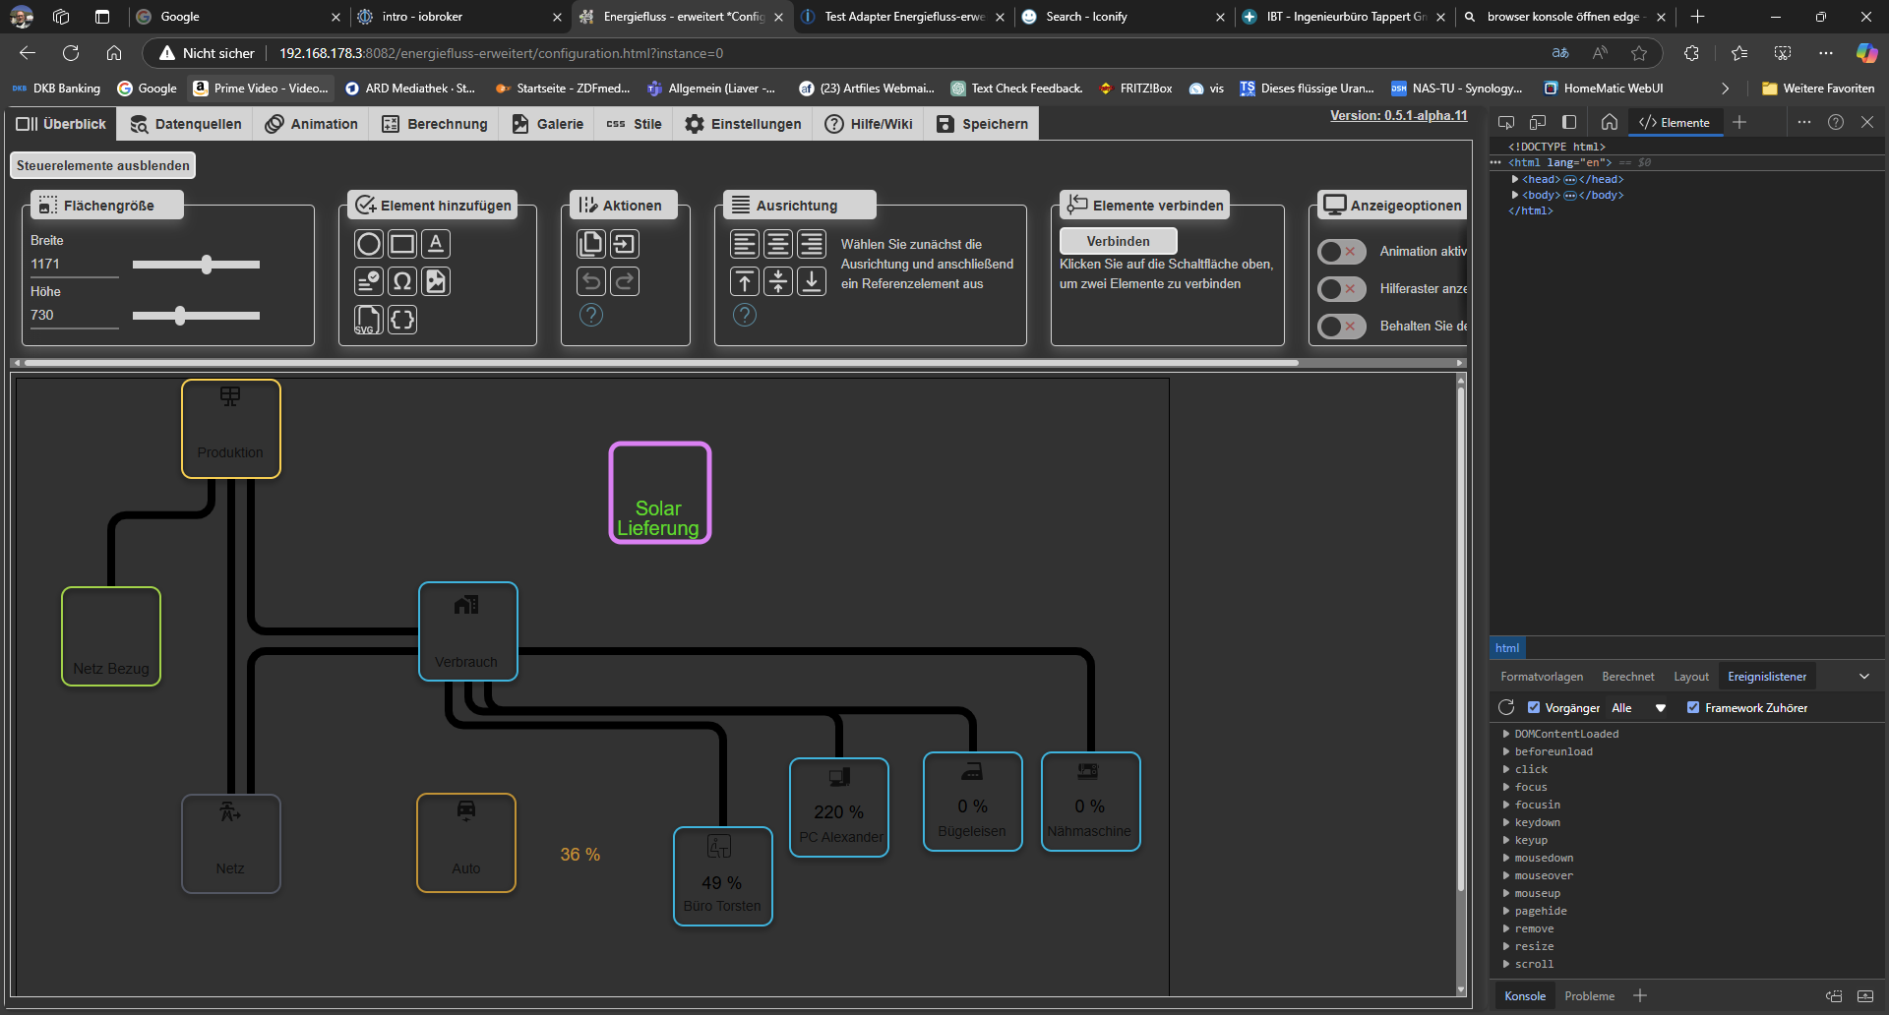Image resolution: width=1889 pixels, height=1015 pixels.
Task: Expand the body node in DOM tree
Action: pos(1515,195)
